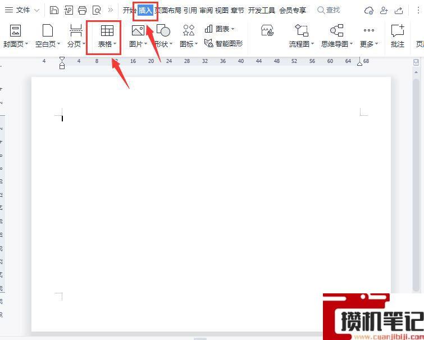Click the export to PDF icon
424x340 pixels.
pyautogui.click(x=69, y=10)
